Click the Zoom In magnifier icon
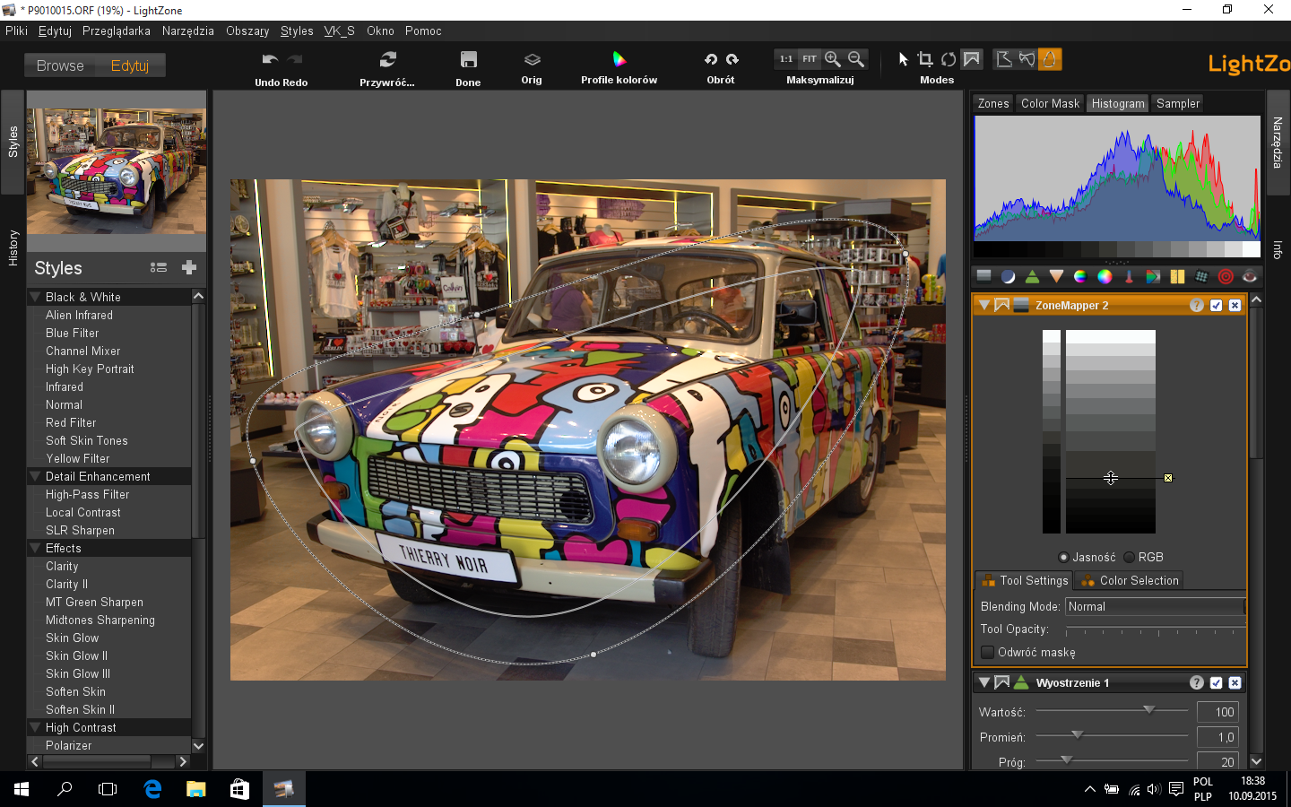The height and width of the screenshot is (807, 1291). coord(833,59)
